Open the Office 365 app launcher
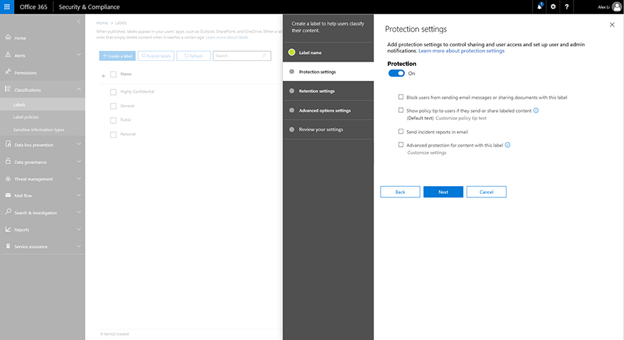624x340 pixels. (7, 7)
